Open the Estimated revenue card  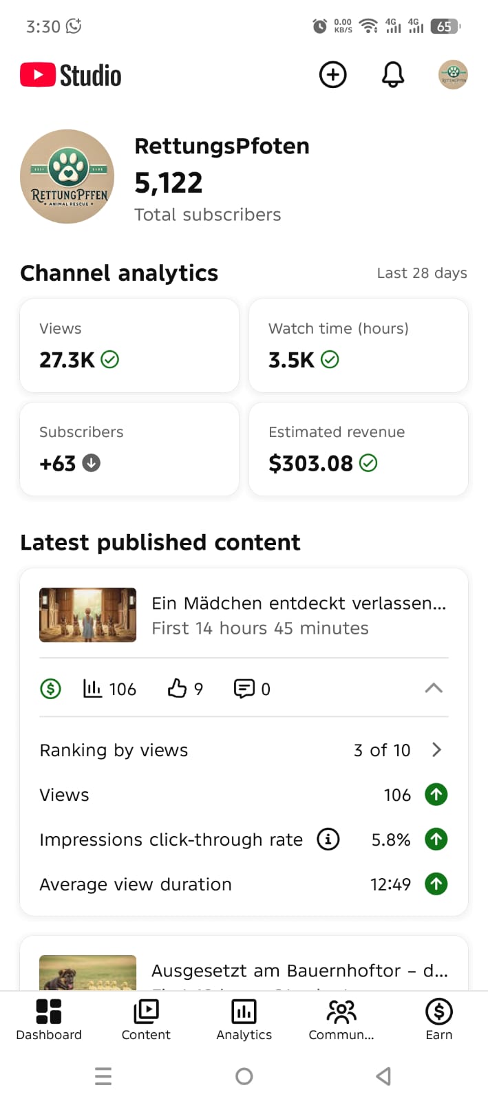(x=358, y=449)
